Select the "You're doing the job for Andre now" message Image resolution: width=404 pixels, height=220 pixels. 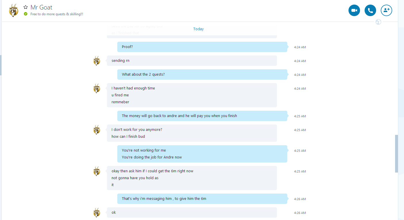[152, 157]
